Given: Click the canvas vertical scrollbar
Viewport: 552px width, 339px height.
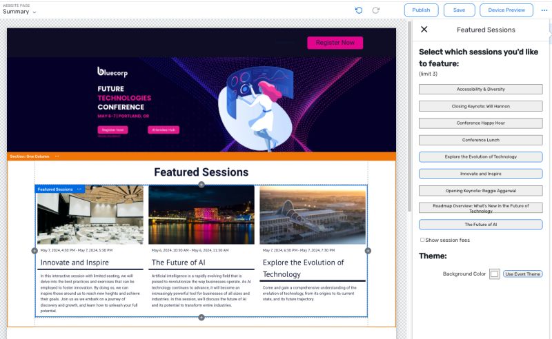Looking at the screenshot, I should pos(409,116).
